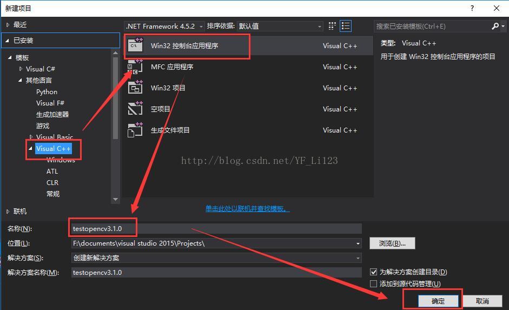The height and width of the screenshot is (310, 509).
Task: Click the template tree scrollbar thumb
Action: (x=116, y=98)
